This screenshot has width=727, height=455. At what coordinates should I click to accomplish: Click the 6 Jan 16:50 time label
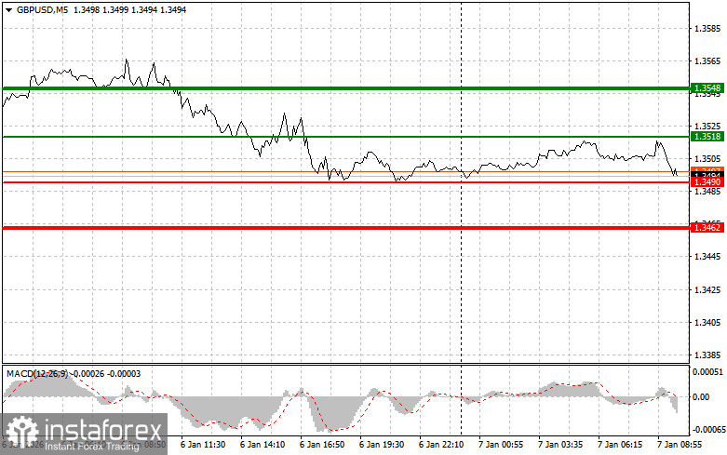coord(322,445)
